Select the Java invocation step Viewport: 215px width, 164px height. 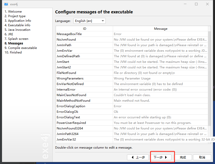tap(17, 30)
